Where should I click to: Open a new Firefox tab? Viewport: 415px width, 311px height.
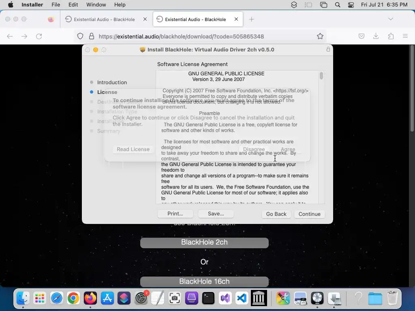point(251,19)
